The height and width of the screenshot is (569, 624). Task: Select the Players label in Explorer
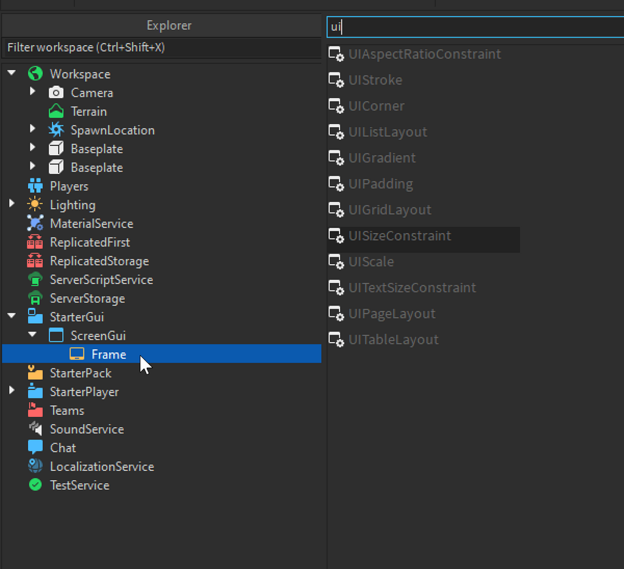tap(69, 186)
